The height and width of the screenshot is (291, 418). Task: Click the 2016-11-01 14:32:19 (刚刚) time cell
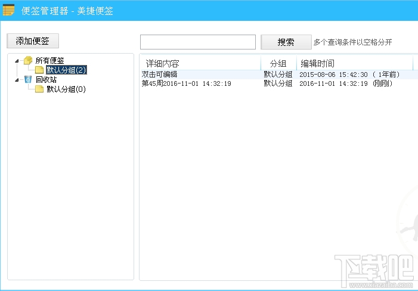(346, 83)
